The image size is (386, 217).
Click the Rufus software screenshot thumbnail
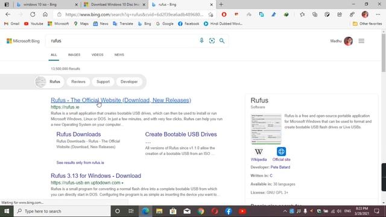tap(266, 129)
